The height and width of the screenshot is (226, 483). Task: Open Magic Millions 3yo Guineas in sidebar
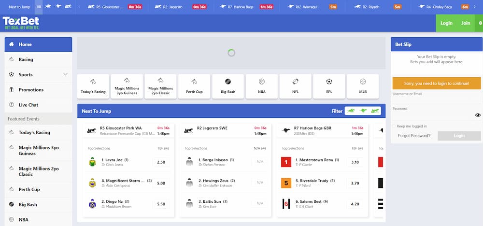38,150
